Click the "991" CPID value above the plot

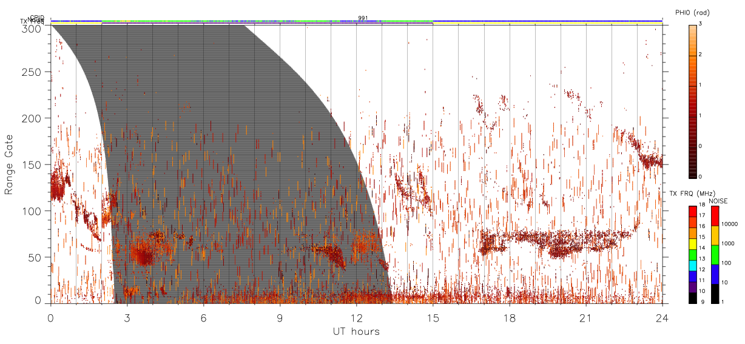(x=363, y=18)
